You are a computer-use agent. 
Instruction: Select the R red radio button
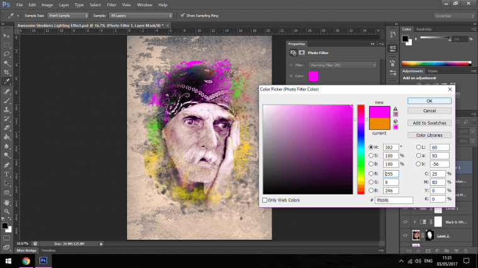pos(371,174)
